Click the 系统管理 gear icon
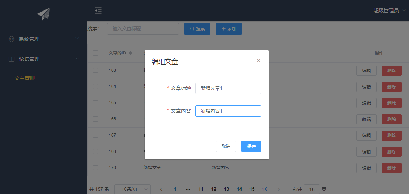 [12, 39]
